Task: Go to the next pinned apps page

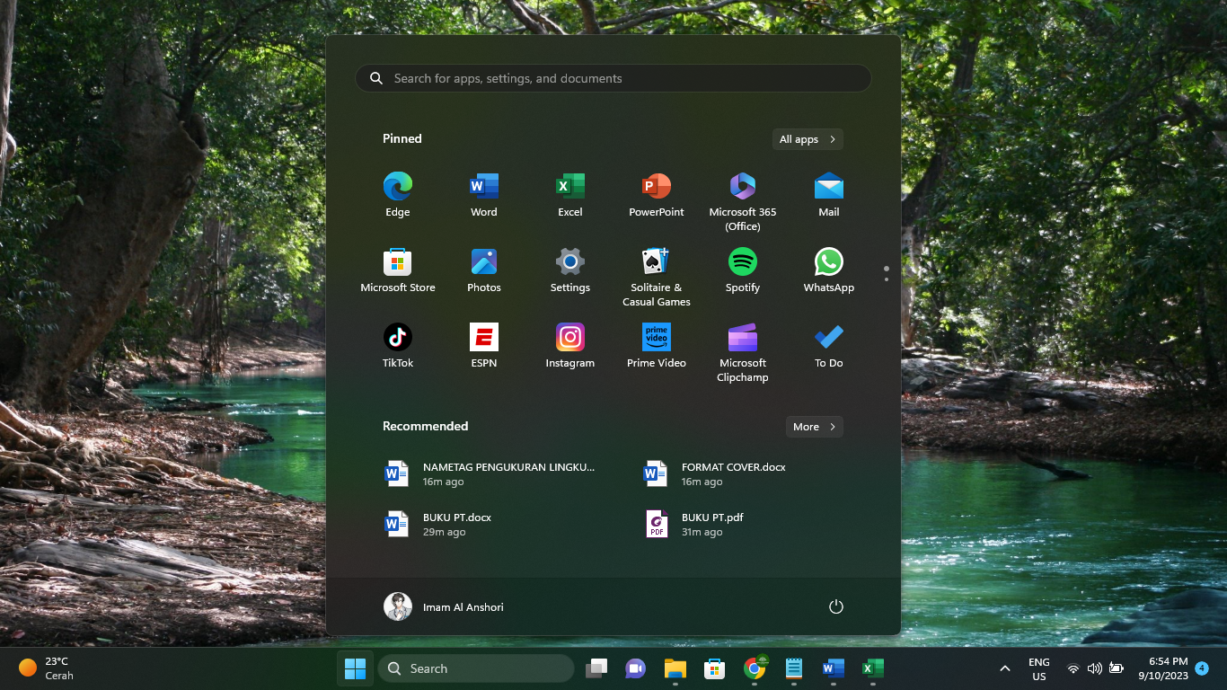Action: pyautogui.click(x=887, y=279)
